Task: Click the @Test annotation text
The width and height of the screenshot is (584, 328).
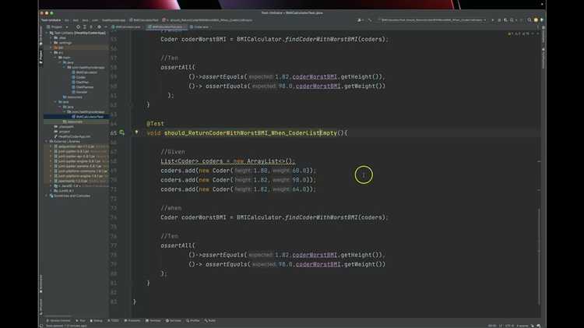Action: (155, 123)
